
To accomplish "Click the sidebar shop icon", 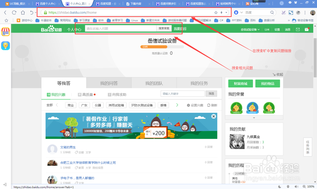I will pyautogui.click(x=5, y=32).
